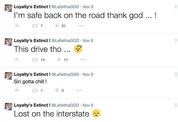Screen dimensions: 178x122
Task: Reply to the 'safe back on the road' tweet
Action: pos(17,26)
